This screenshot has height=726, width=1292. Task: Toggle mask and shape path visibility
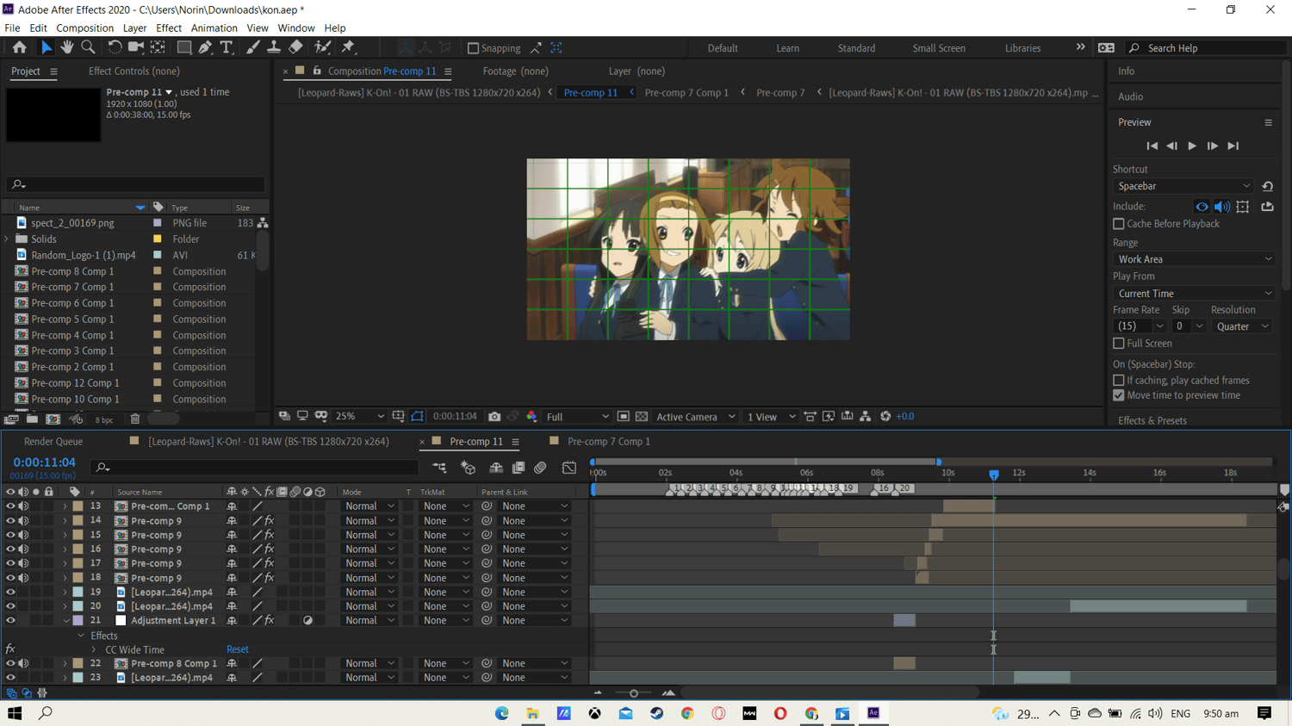[x=418, y=417]
